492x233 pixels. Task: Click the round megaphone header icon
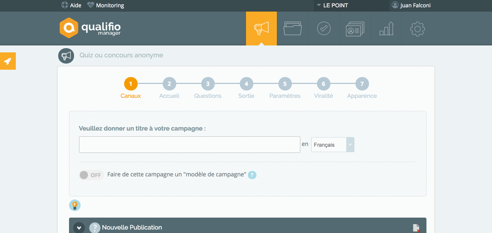point(66,56)
